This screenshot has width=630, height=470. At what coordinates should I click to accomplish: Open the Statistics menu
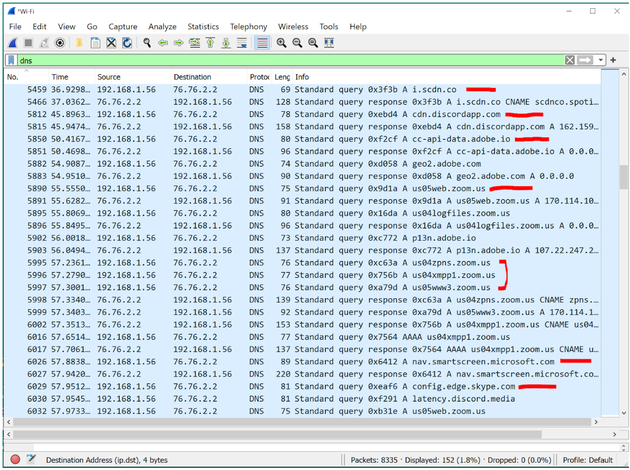[203, 27]
